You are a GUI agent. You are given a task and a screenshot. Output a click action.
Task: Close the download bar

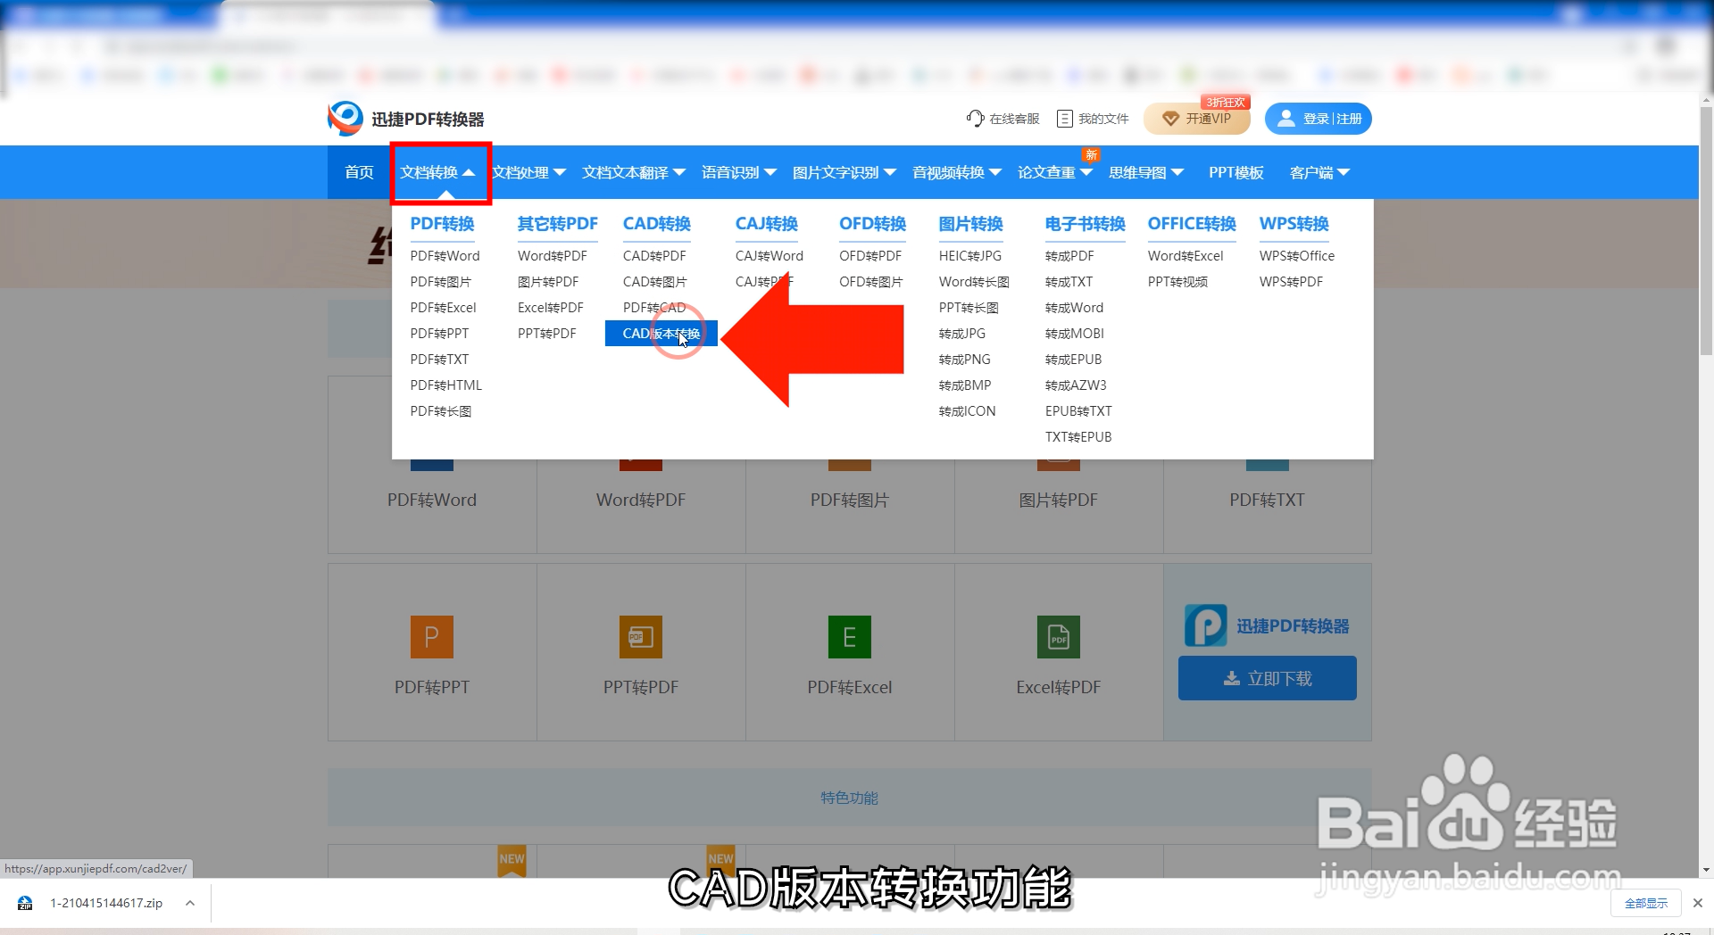point(1698,903)
